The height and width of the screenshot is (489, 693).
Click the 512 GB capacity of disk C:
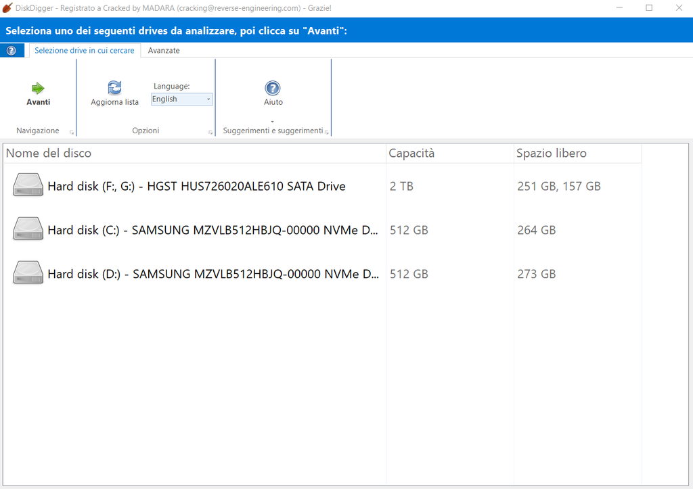409,230
